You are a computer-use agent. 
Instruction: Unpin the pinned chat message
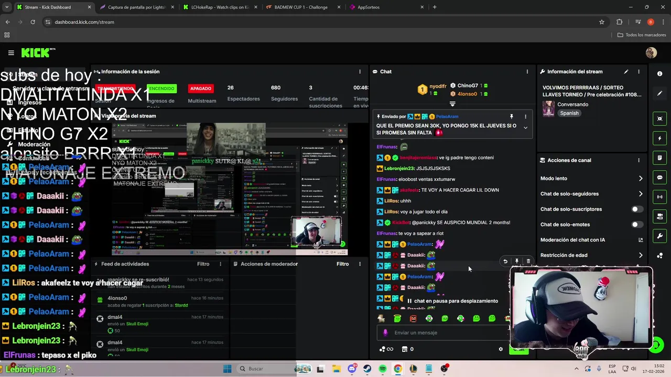(512, 116)
